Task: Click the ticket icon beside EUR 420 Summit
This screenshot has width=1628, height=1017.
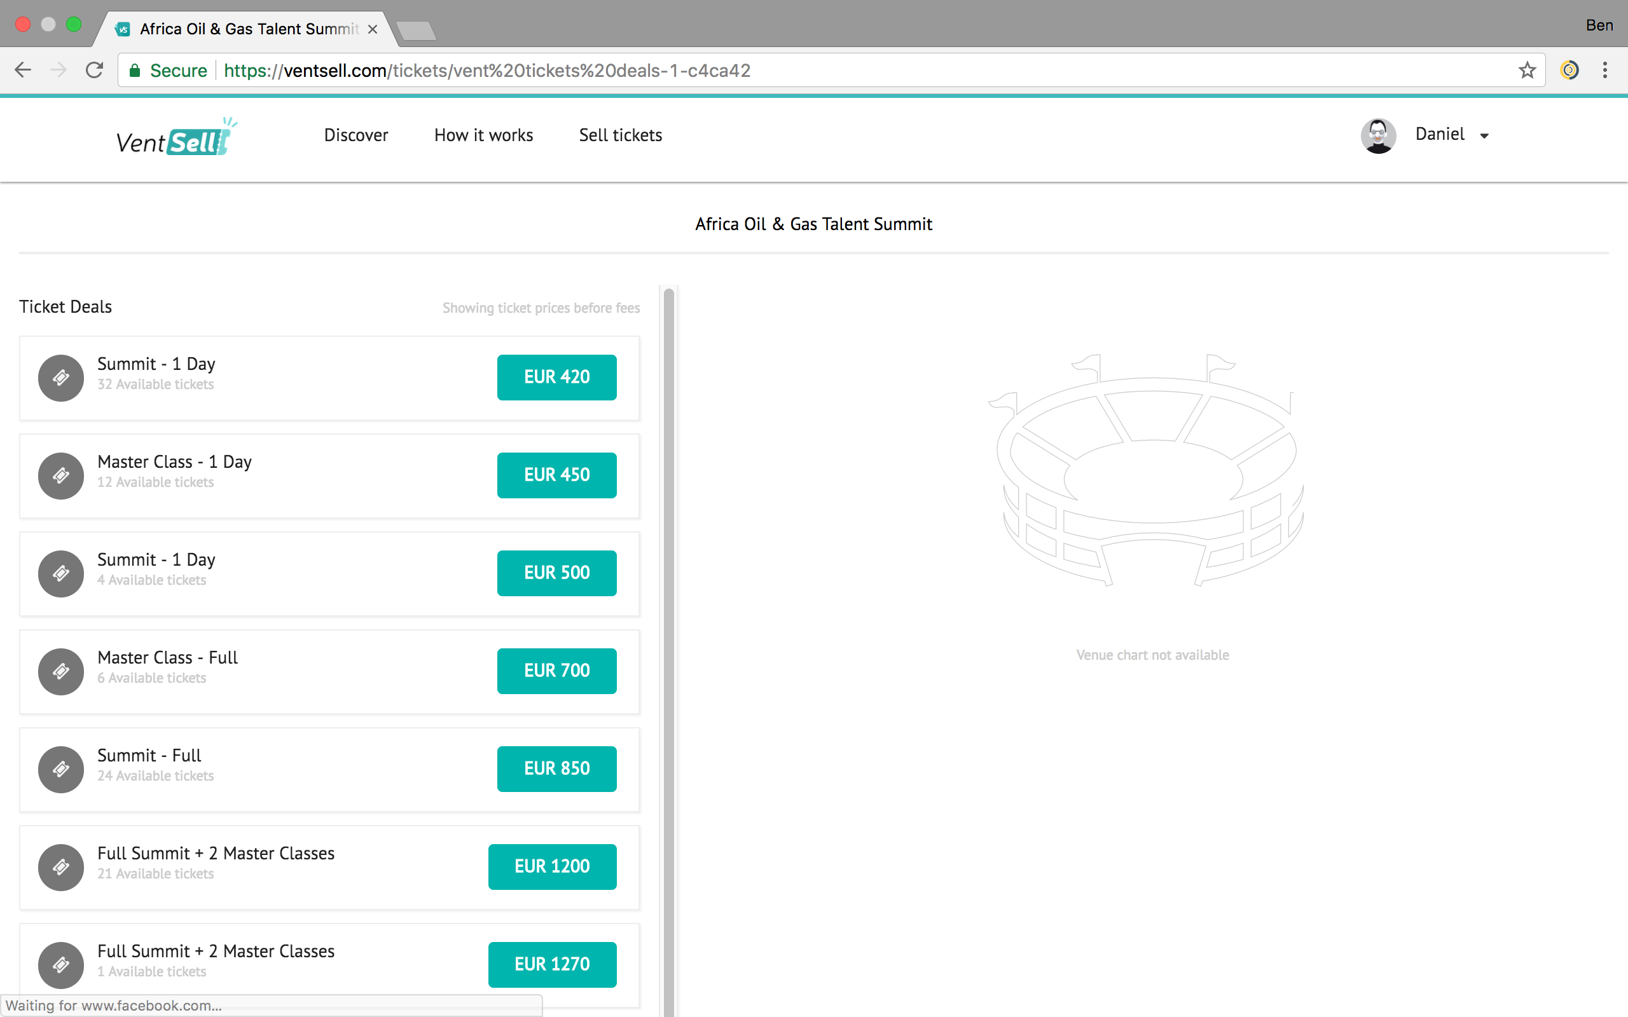Action: pos(61,378)
